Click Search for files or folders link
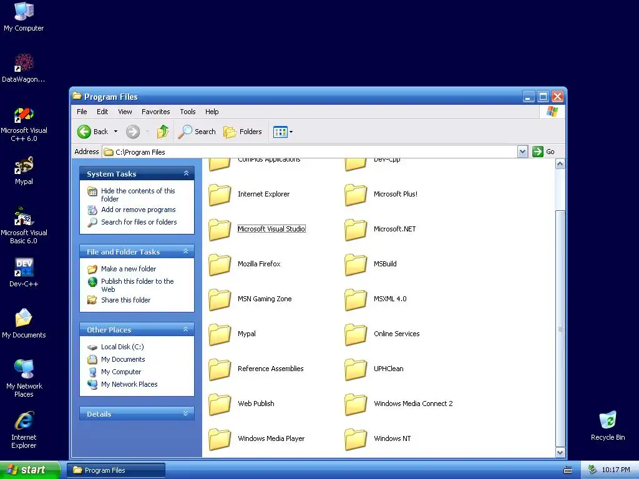Image resolution: width=639 pixels, height=479 pixels. coord(139,222)
